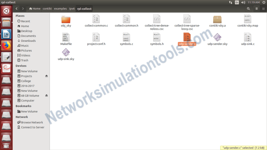Open the view options menu
Image resolution: width=267 pixels, height=150 pixels.
[x=256, y=8]
